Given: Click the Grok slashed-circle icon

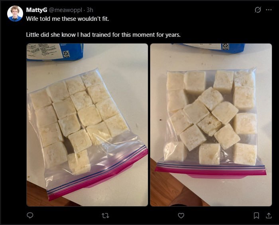Looking at the screenshot, I should [257, 10].
